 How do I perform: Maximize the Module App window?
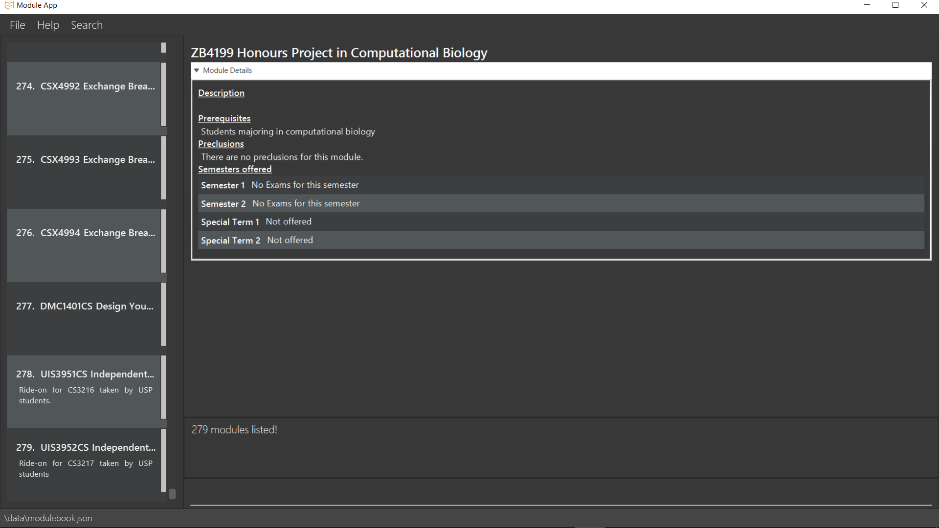coord(895,5)
